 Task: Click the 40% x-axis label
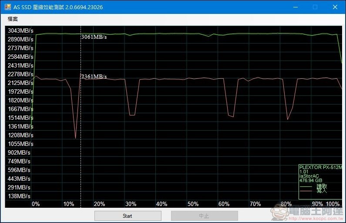[161, 204]
